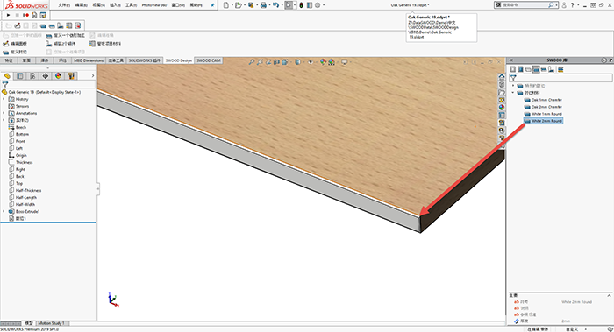Select the Thickness item in tree
The width and height of the screenshot is (614, 332).
21,162
